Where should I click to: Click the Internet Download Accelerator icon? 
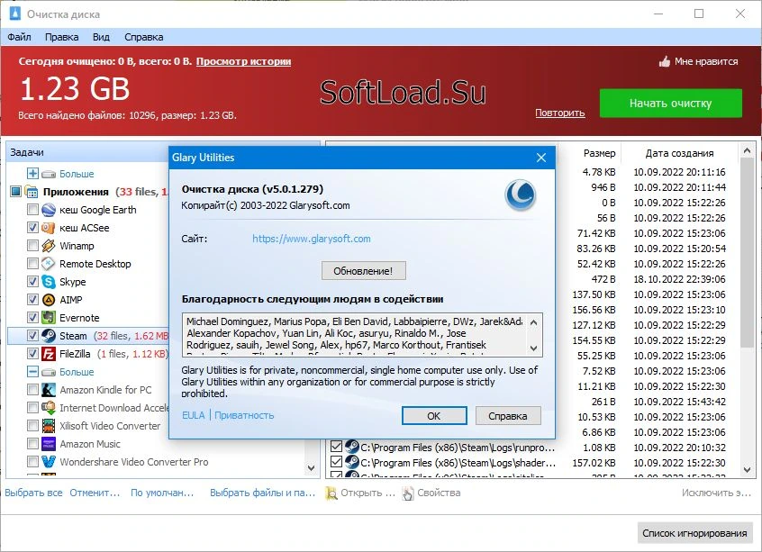[x=48, y=408]
